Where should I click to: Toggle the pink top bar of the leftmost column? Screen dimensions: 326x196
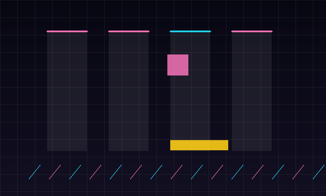[67, 32]
